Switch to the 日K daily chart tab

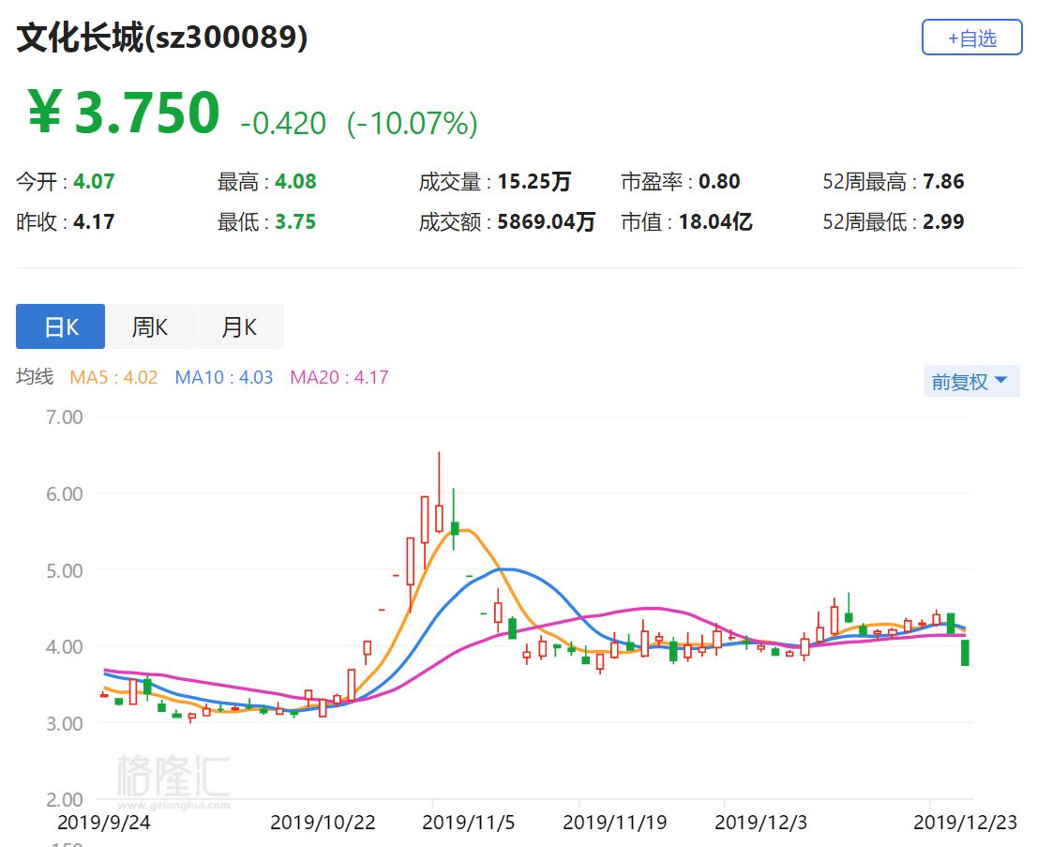point(60,326)
